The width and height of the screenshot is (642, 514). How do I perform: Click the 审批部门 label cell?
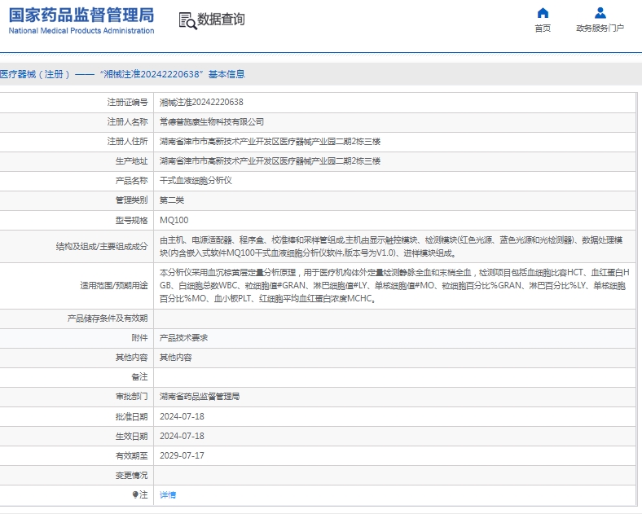click(x=77, y=397)
